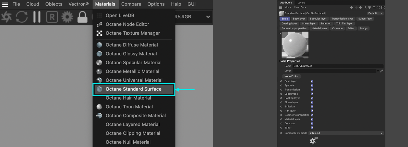The image size is (408, 147).
Task: Uncheck the Specular checkbox
Action: click(x=312, y=85)
